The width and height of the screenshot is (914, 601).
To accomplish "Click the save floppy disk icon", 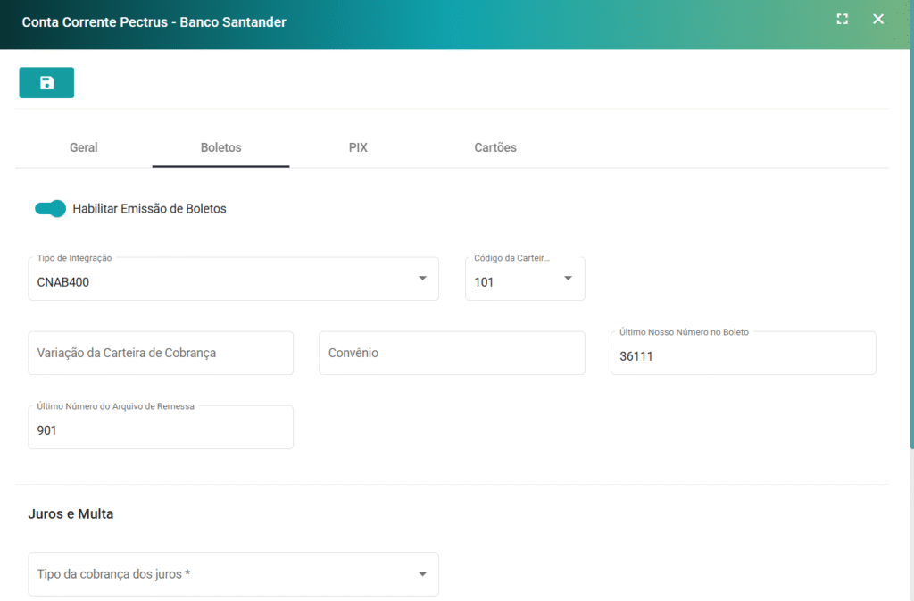I will (x=46, y=83).
